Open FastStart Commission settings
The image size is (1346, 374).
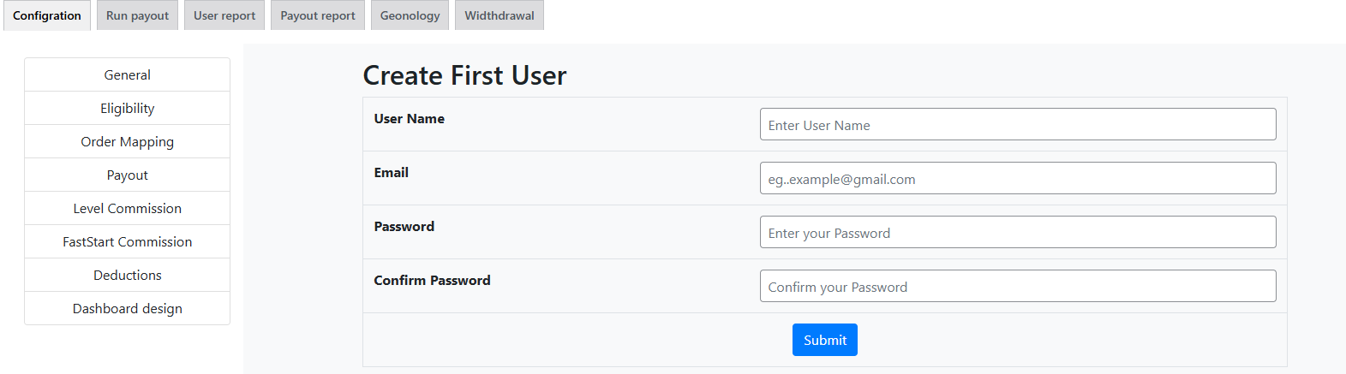tap(127, 241)
